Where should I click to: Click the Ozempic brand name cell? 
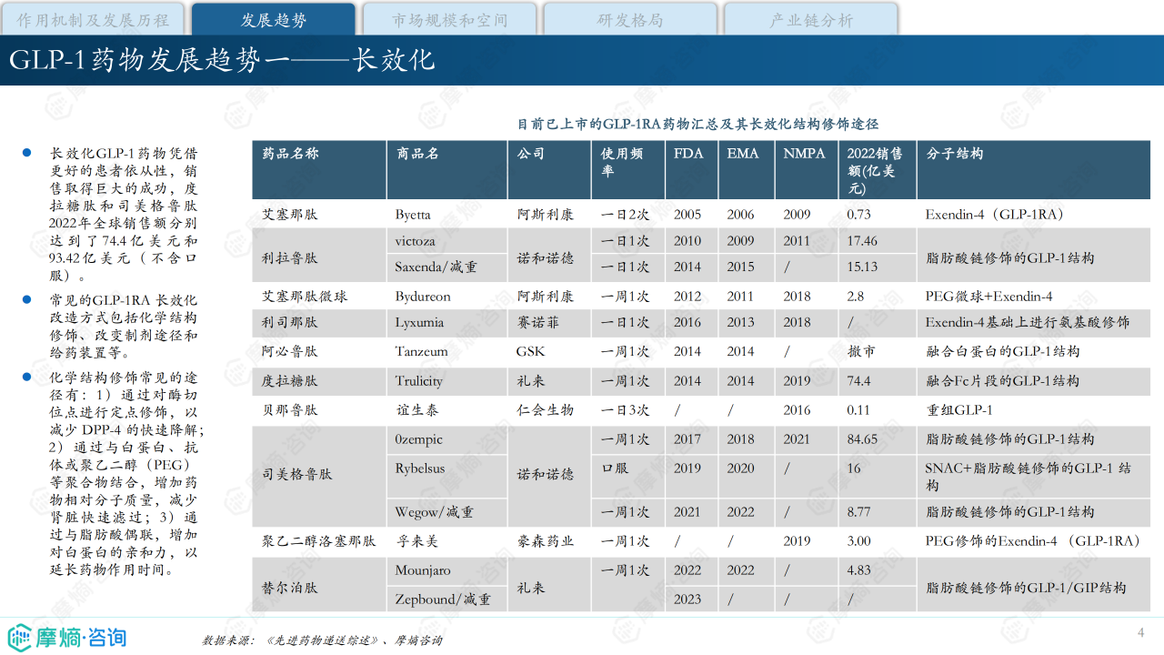tap(447, 439)
